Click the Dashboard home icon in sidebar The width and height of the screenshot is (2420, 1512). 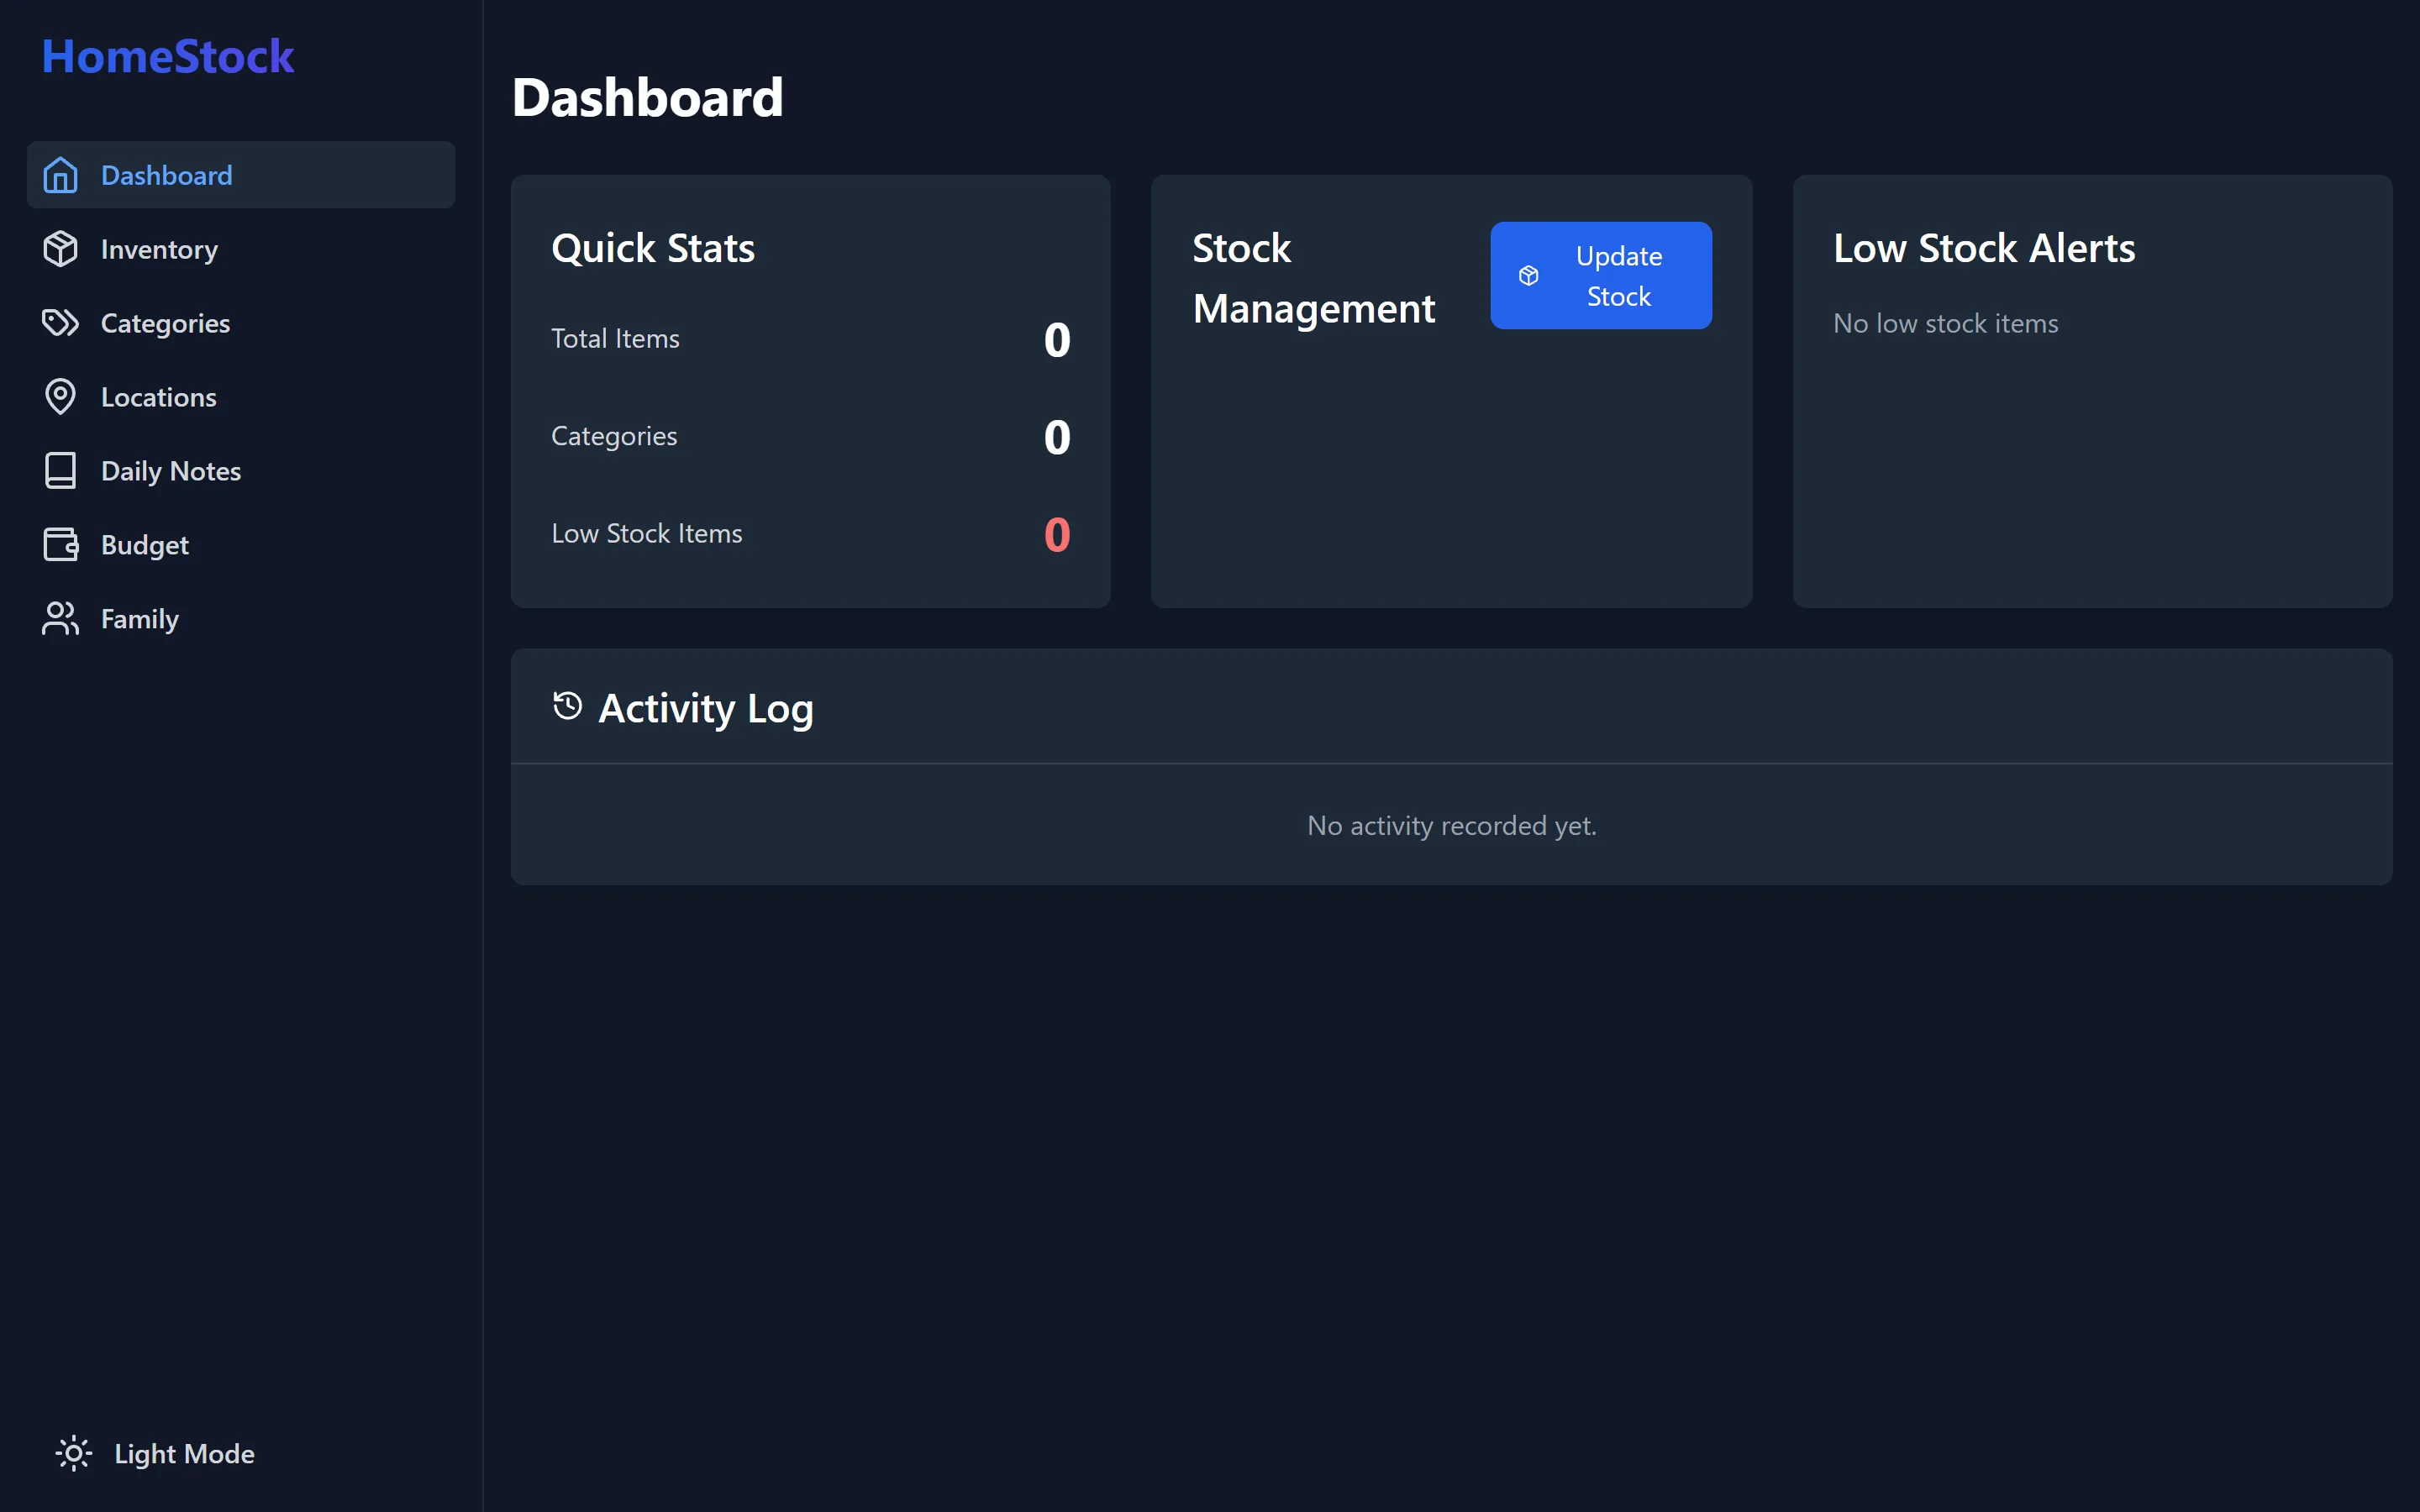pos(60,175)
